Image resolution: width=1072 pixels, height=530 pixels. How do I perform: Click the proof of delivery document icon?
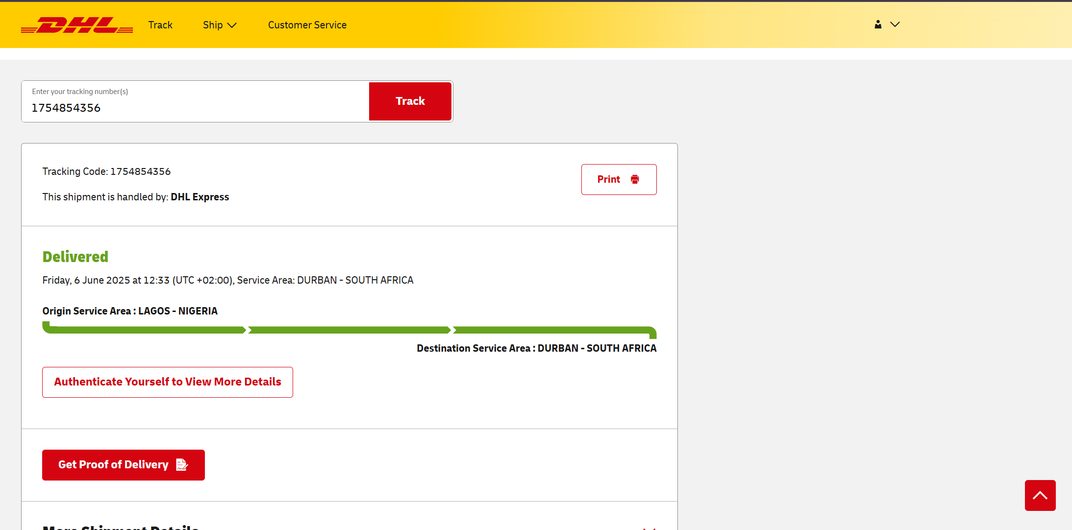pos(182,464)
